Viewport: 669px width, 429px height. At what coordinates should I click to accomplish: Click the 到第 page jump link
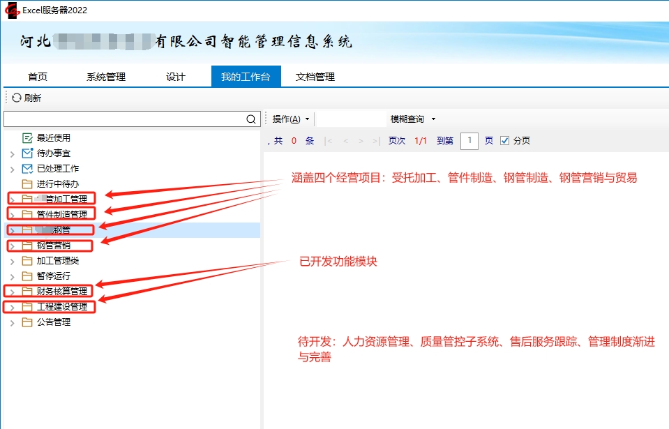click(x=444, y=141)
